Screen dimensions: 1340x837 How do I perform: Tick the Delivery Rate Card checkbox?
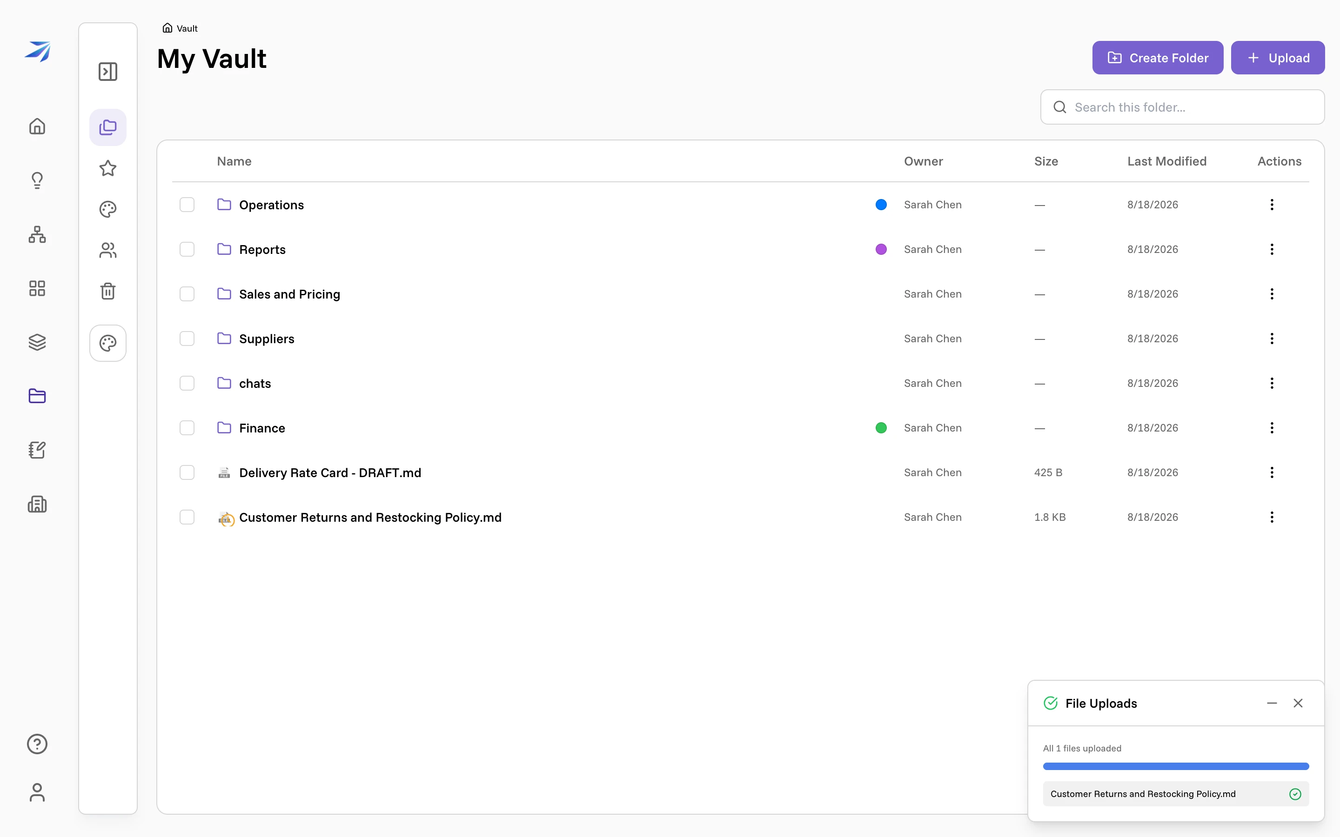(187, 473)
